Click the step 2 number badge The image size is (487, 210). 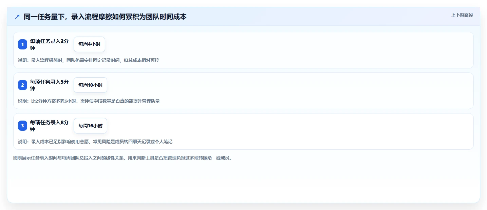(x=22, y=85)
